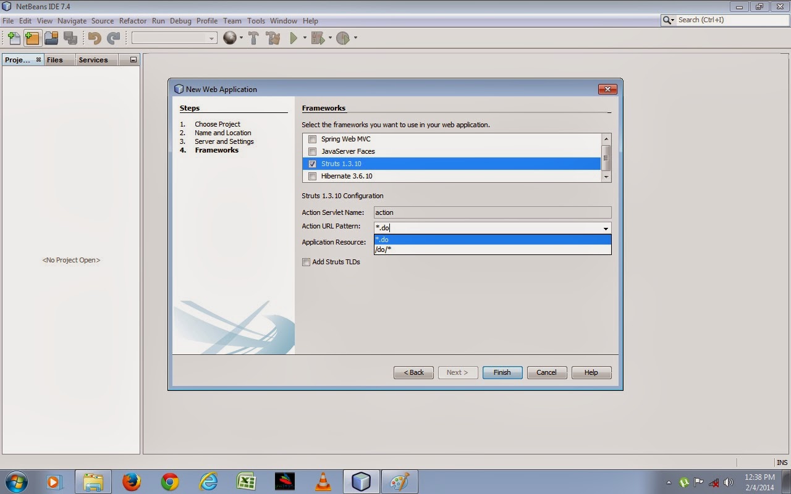This screenshot has height=494, width=791.
Task: Open the Windows Start menu
Action: (16, 482)
